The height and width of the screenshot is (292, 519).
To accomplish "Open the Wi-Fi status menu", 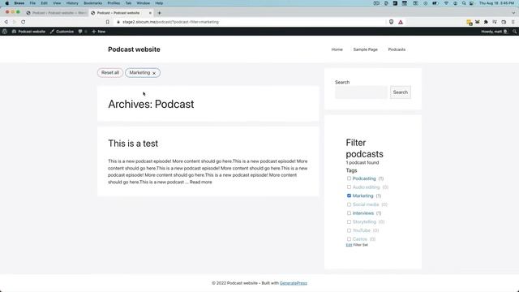I will (x=446, y=3).
